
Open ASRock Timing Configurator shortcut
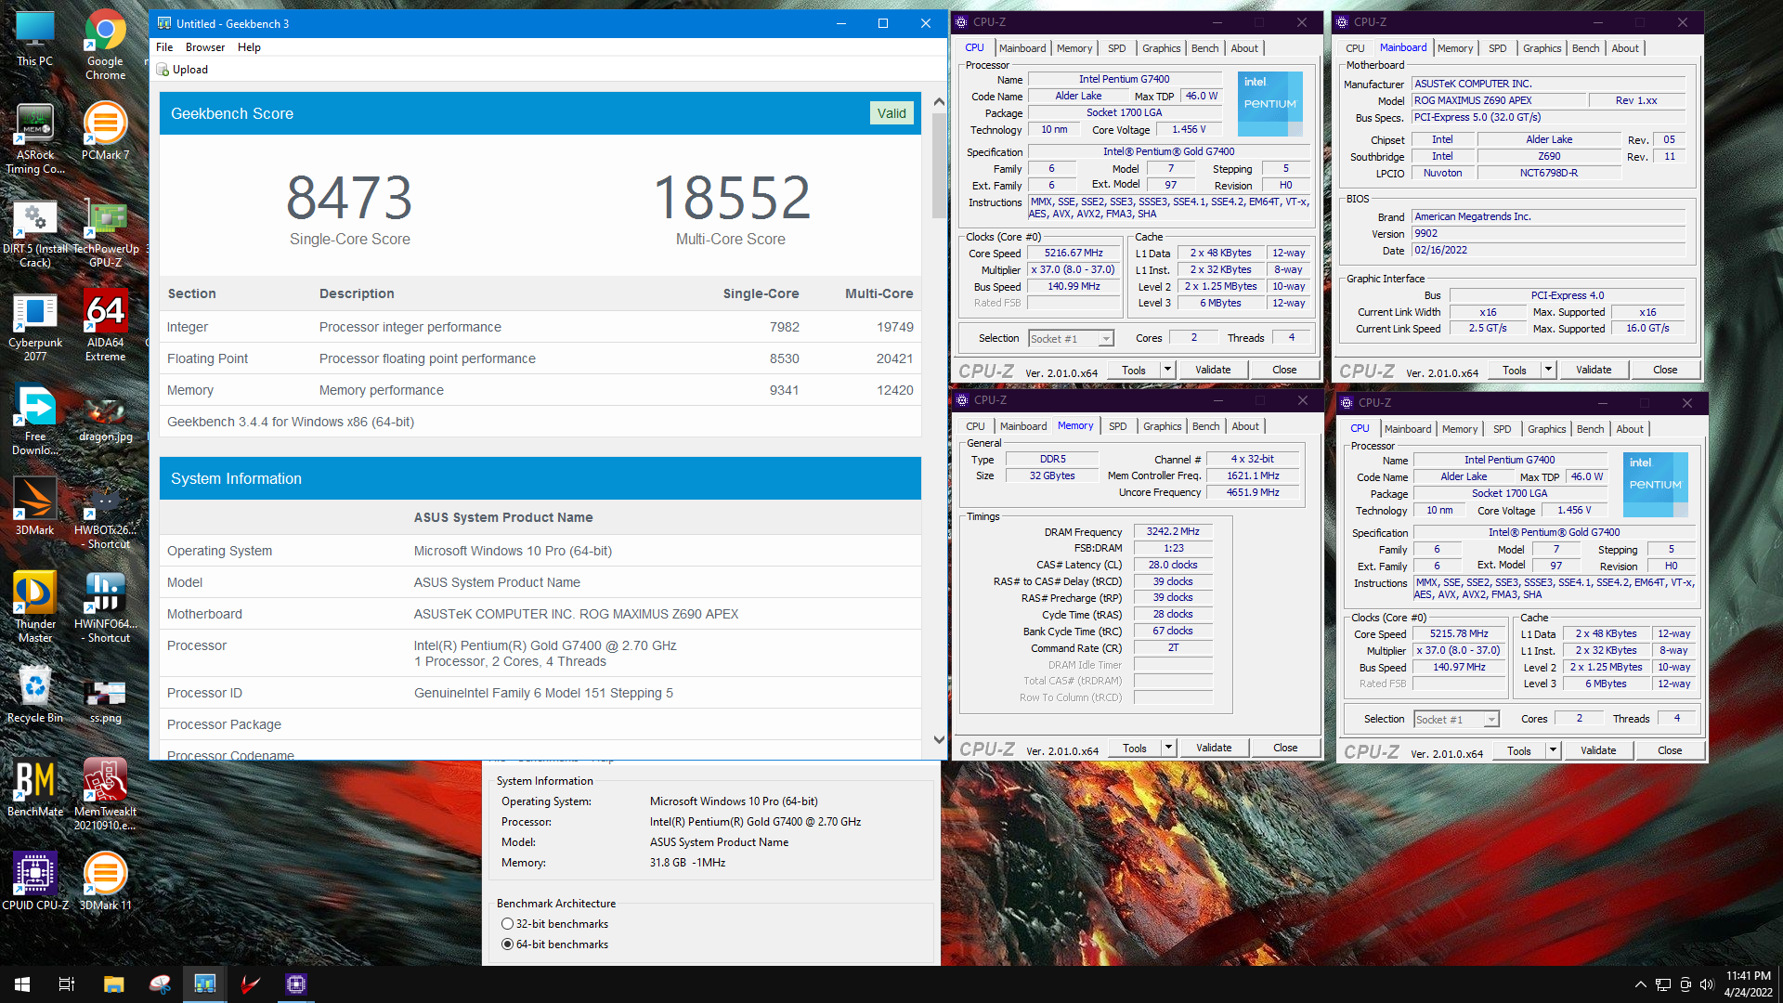(35, 138)
